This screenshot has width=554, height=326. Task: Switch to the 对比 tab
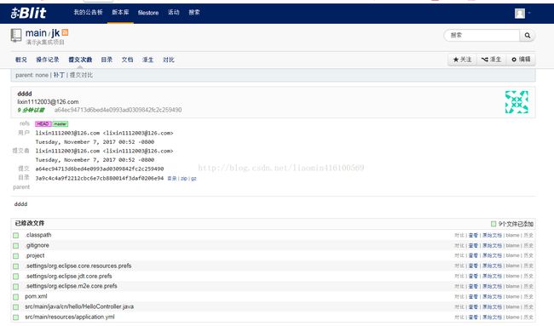click(169, 60)
